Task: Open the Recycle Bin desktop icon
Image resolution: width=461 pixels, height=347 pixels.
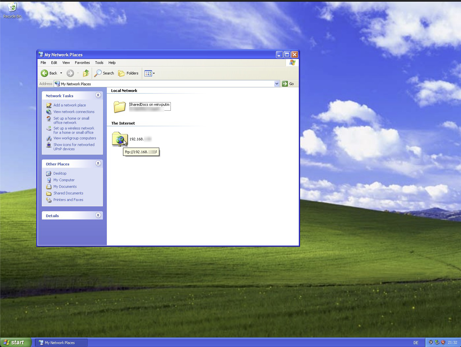Action: [12, 11]
